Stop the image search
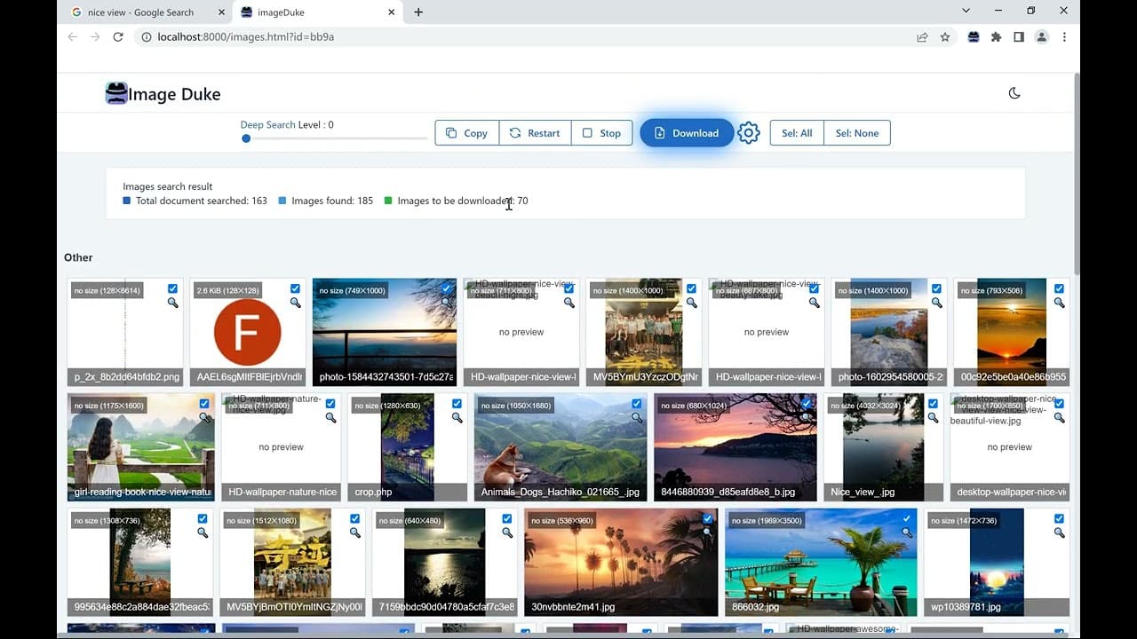 [602, 133]
